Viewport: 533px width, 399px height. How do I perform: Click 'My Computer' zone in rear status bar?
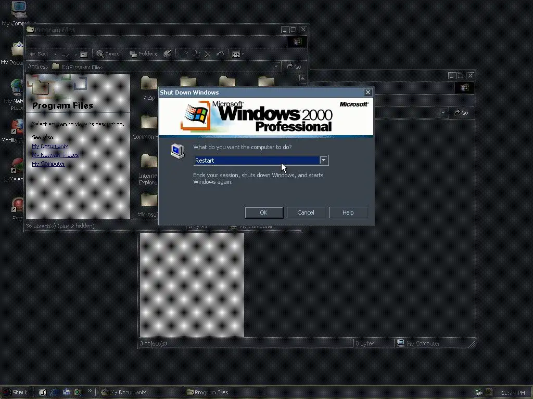[x=418, y=343]
